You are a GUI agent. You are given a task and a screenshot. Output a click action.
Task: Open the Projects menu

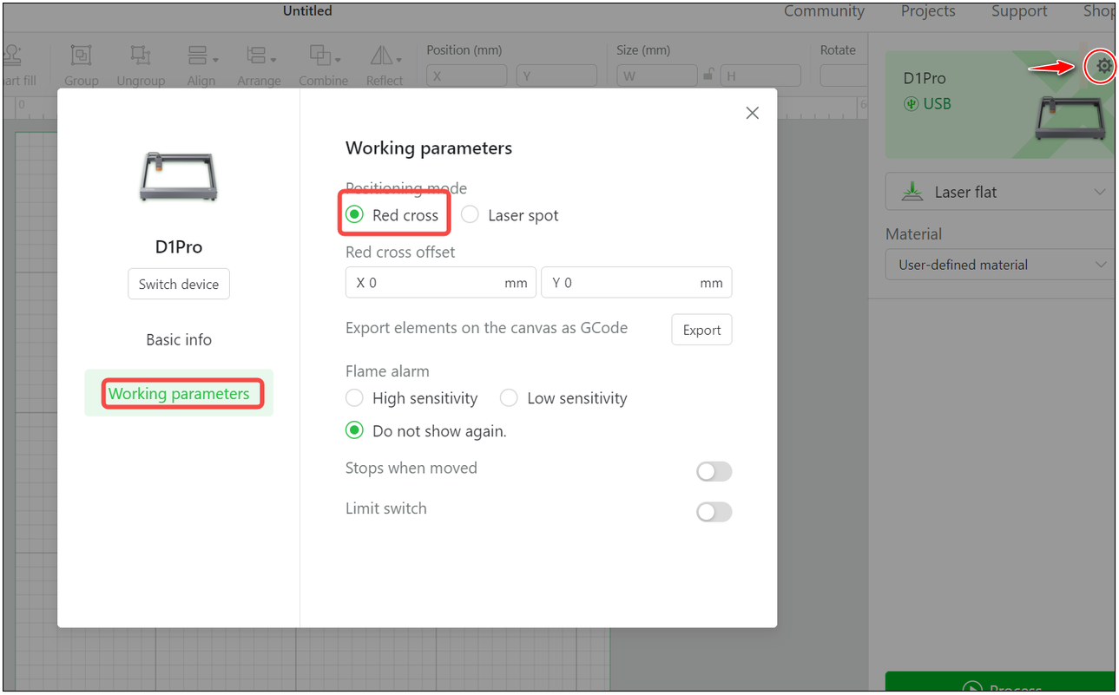[927, 11]
